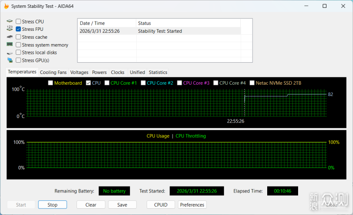Click the No battery status field

(x=114, y=191)
